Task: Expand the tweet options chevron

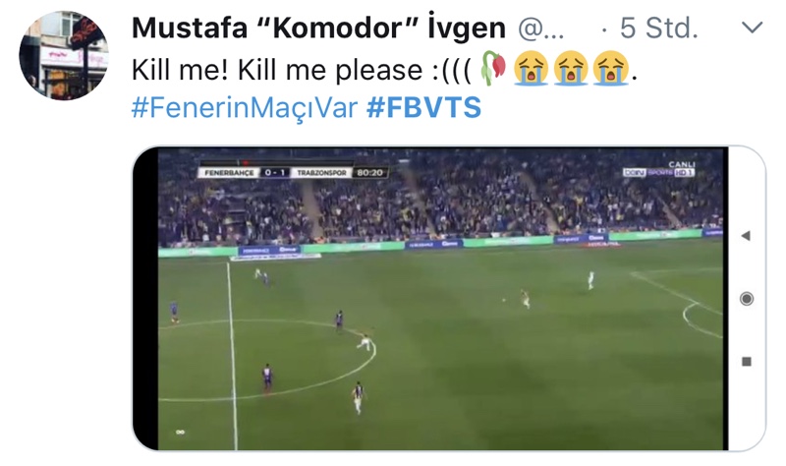Action: coord(752,28)
